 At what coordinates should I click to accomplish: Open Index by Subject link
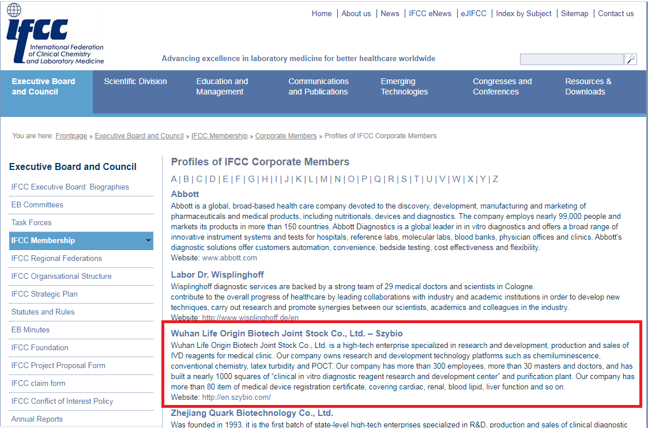point(523,14)
